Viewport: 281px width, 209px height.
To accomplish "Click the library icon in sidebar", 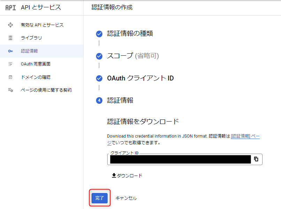I will [10, 38].
